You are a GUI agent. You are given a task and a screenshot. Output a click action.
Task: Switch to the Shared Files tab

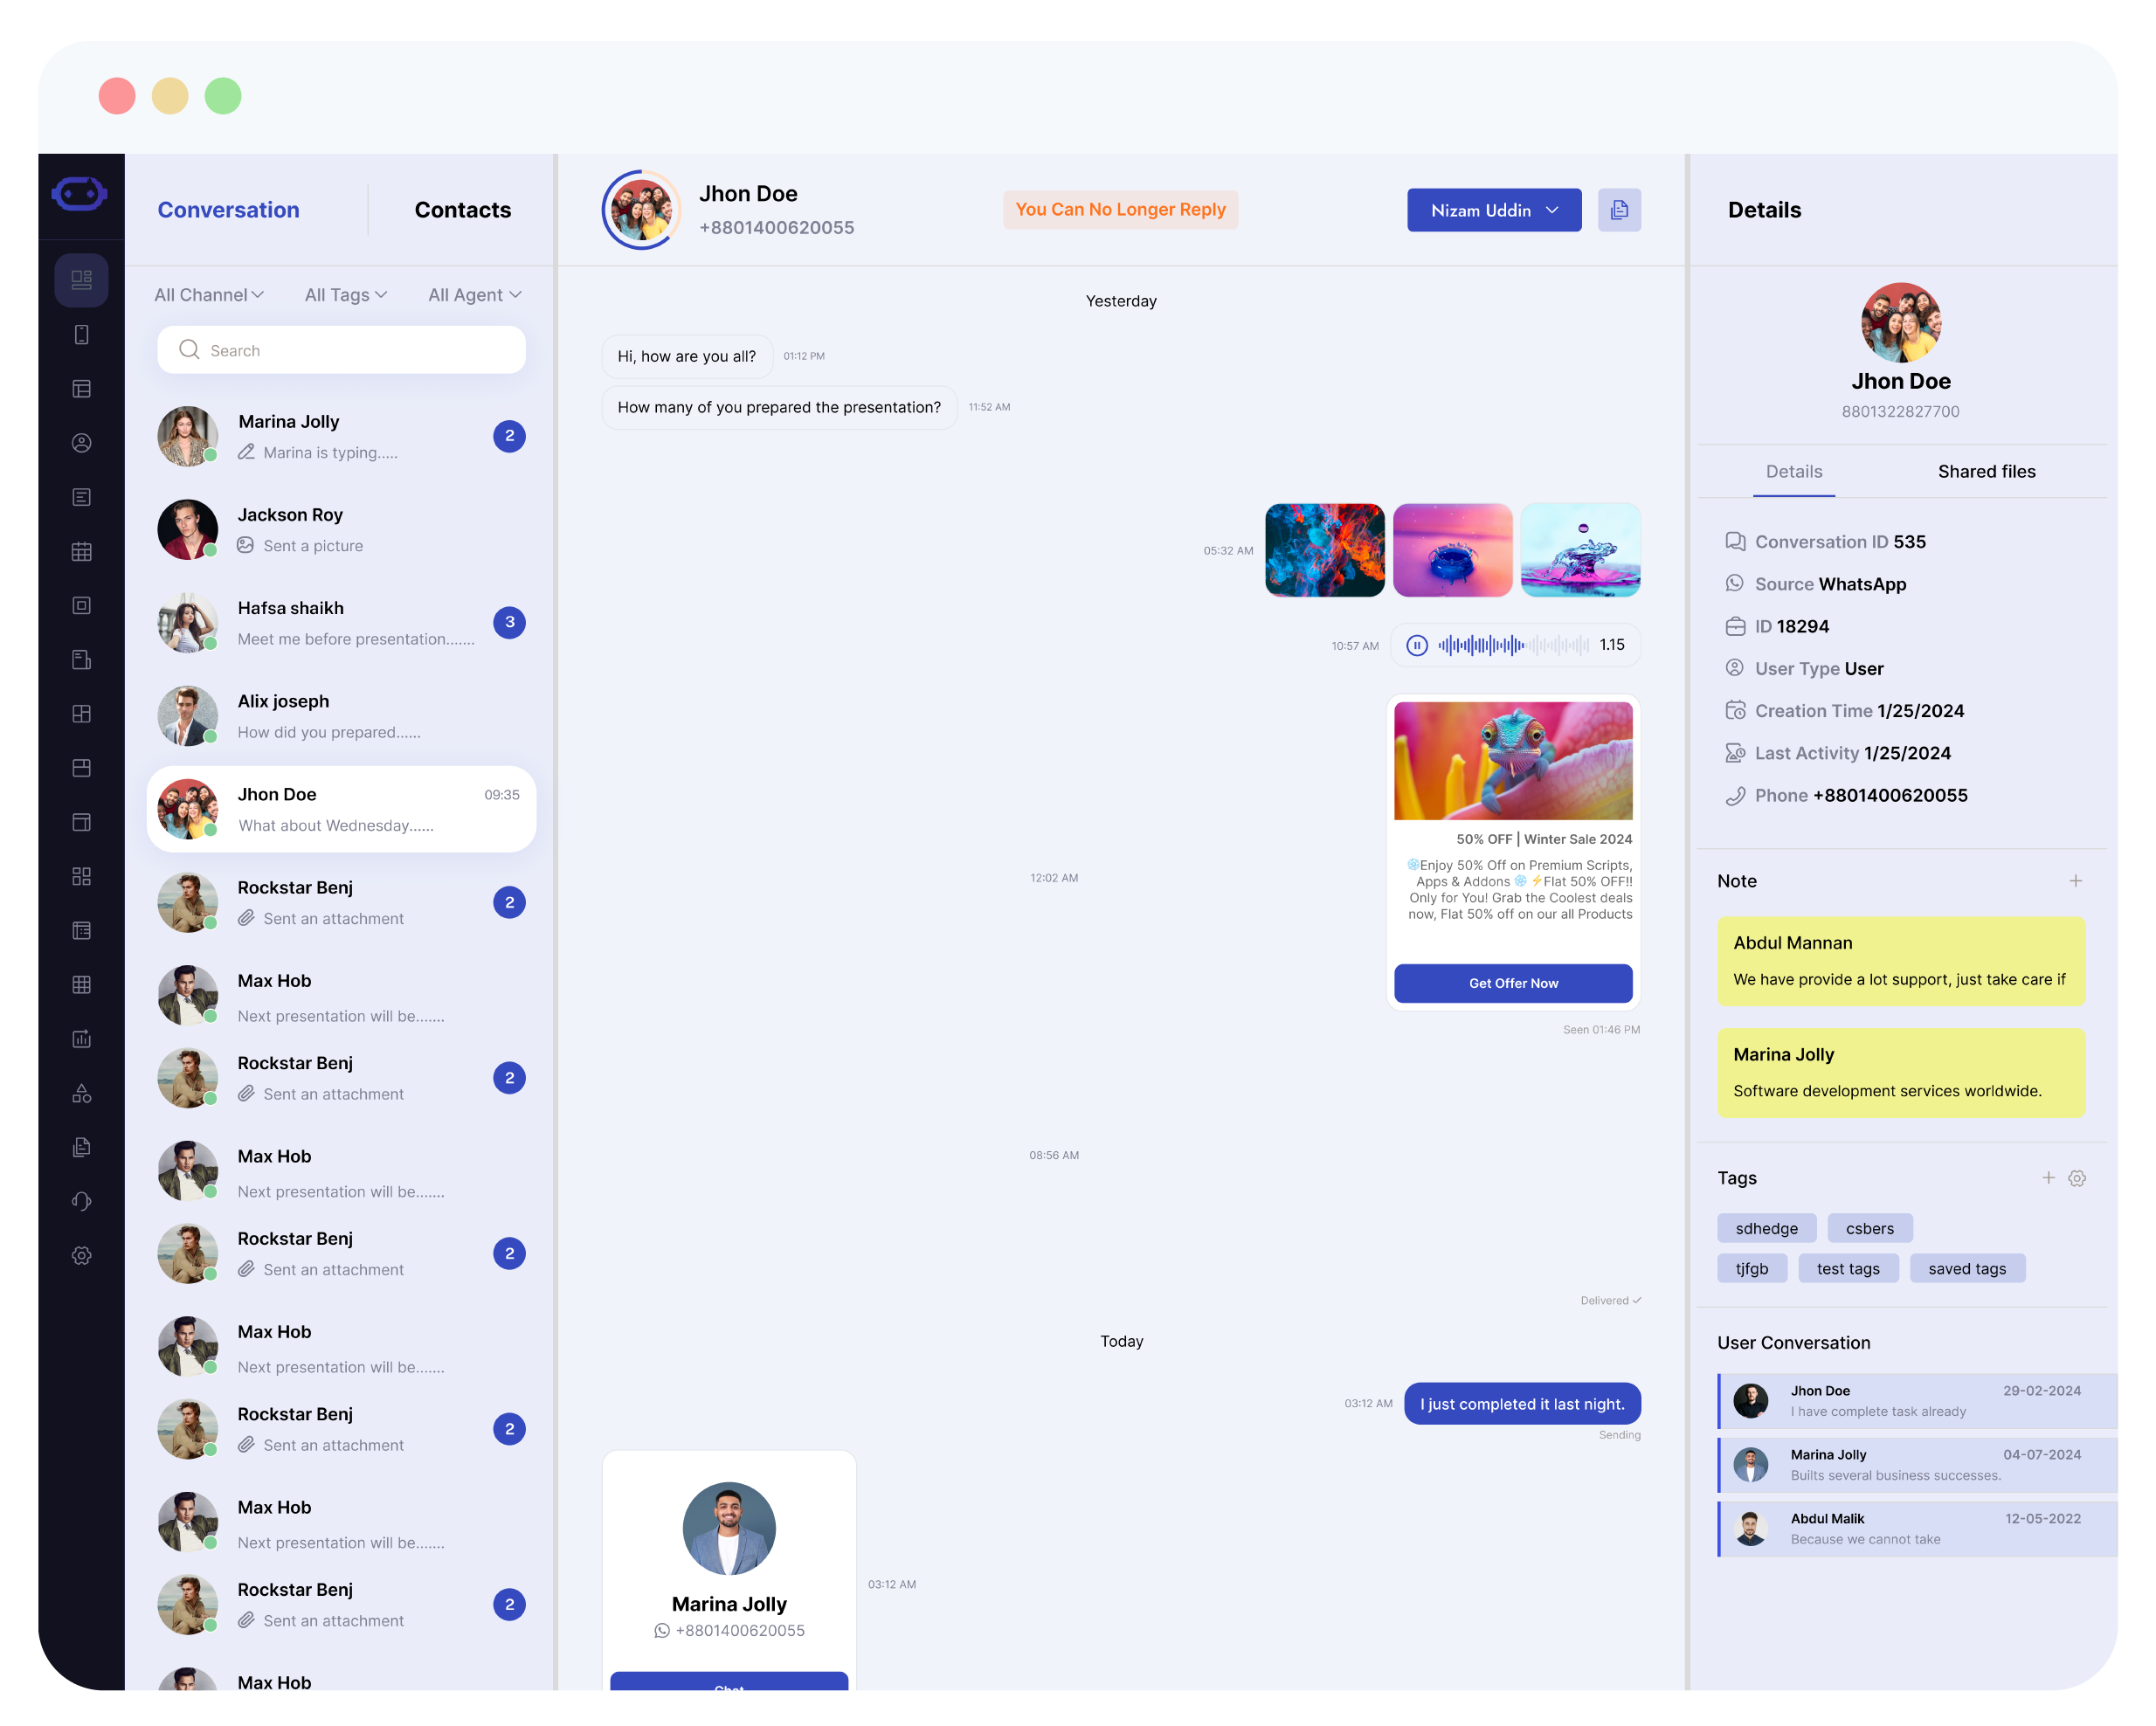tap(1985, 470)
